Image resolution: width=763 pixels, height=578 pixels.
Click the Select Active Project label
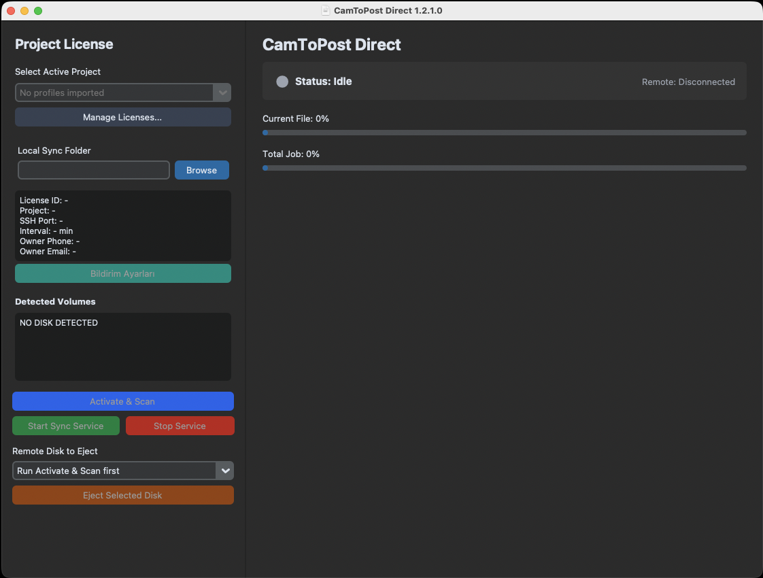point(57,71)
